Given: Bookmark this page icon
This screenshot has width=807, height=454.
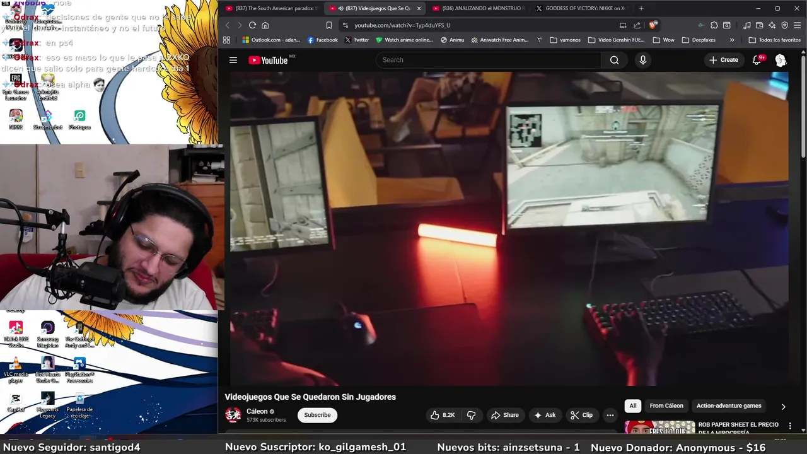Looking at the screenshot, I should pyautogui.click(x=328, y=25).
